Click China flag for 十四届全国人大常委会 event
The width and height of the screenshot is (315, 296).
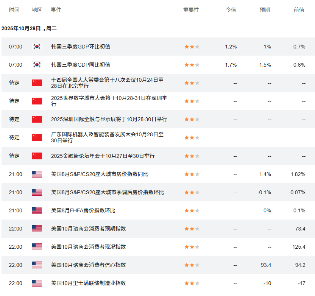tap(37, 83)
